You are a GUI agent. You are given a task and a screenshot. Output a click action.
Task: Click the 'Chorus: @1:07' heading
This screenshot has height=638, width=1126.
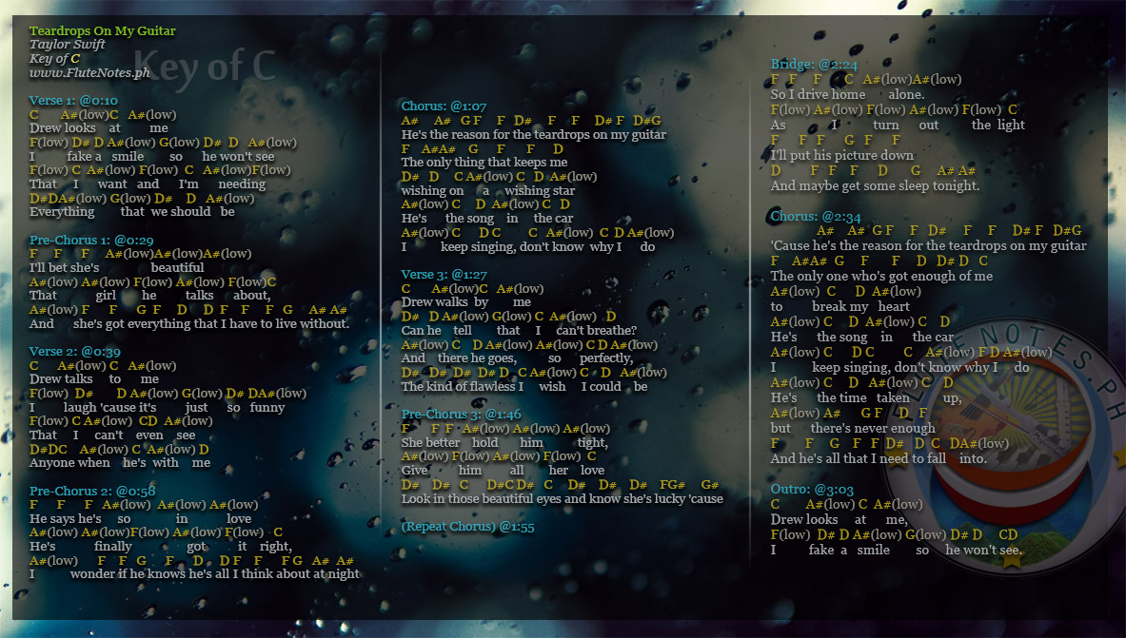tap(444, 106)
